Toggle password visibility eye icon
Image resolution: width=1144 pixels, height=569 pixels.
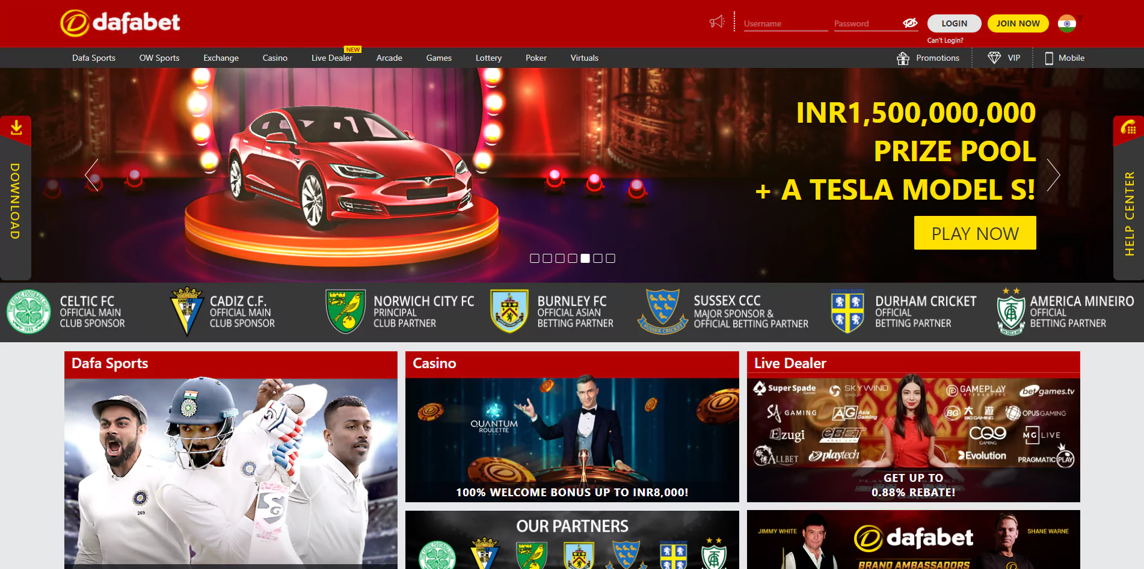[910, 23]
